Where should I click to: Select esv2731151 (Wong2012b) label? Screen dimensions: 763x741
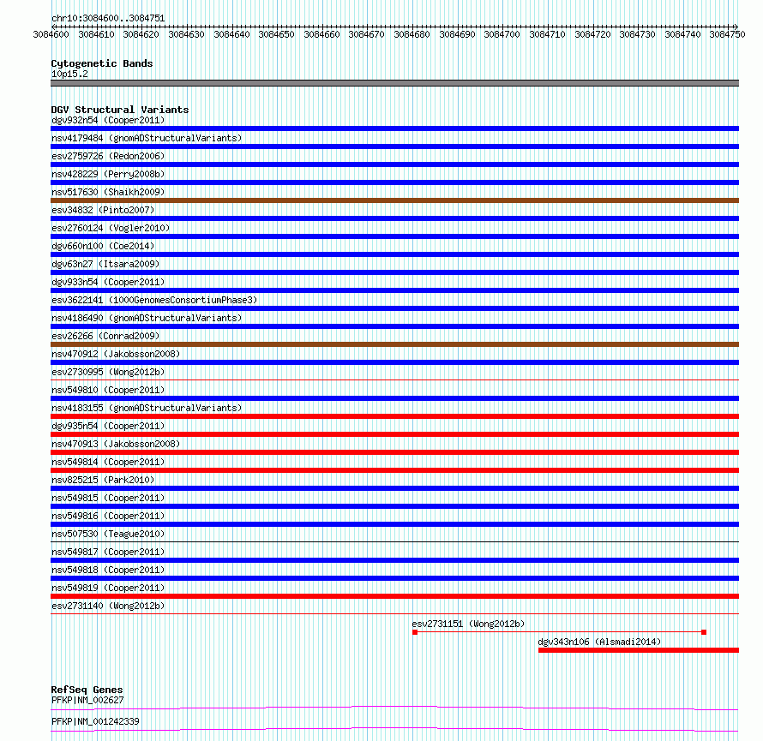click(469, 624)
